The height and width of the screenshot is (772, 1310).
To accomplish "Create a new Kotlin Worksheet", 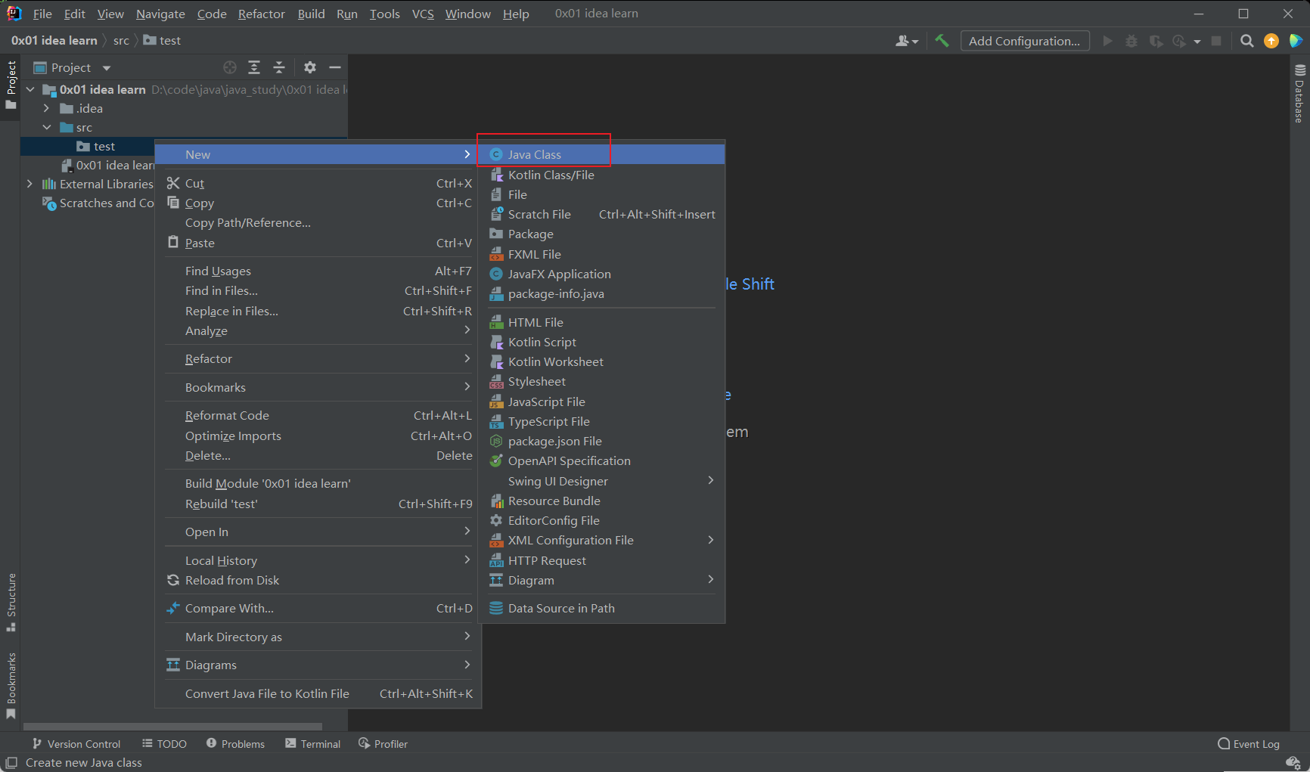I will [601, 361].
